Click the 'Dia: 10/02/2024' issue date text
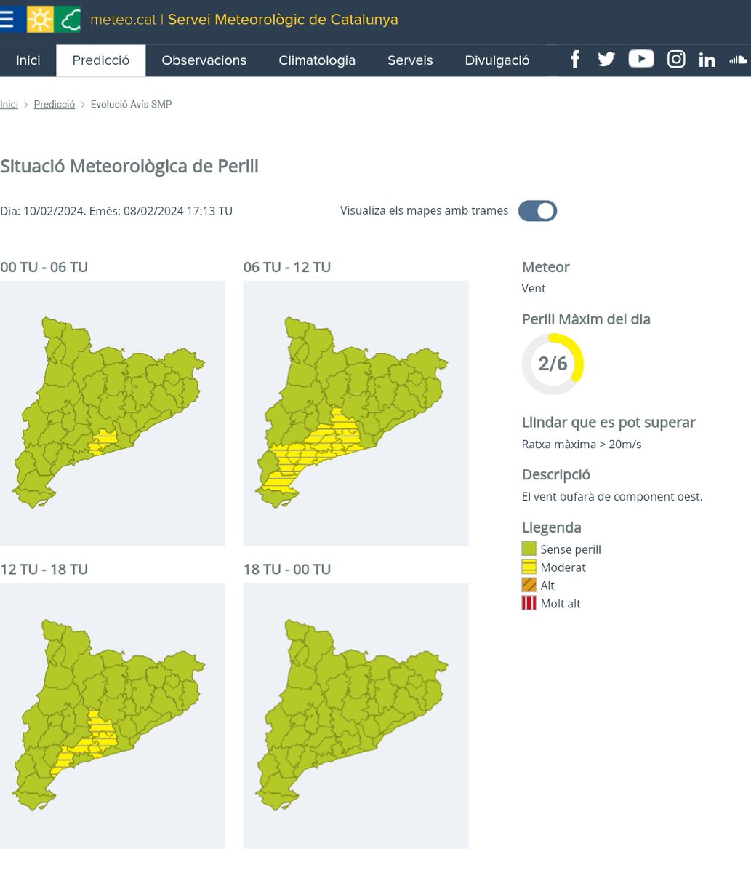This screenshot has height=873, width=751. tap(116, 211)
